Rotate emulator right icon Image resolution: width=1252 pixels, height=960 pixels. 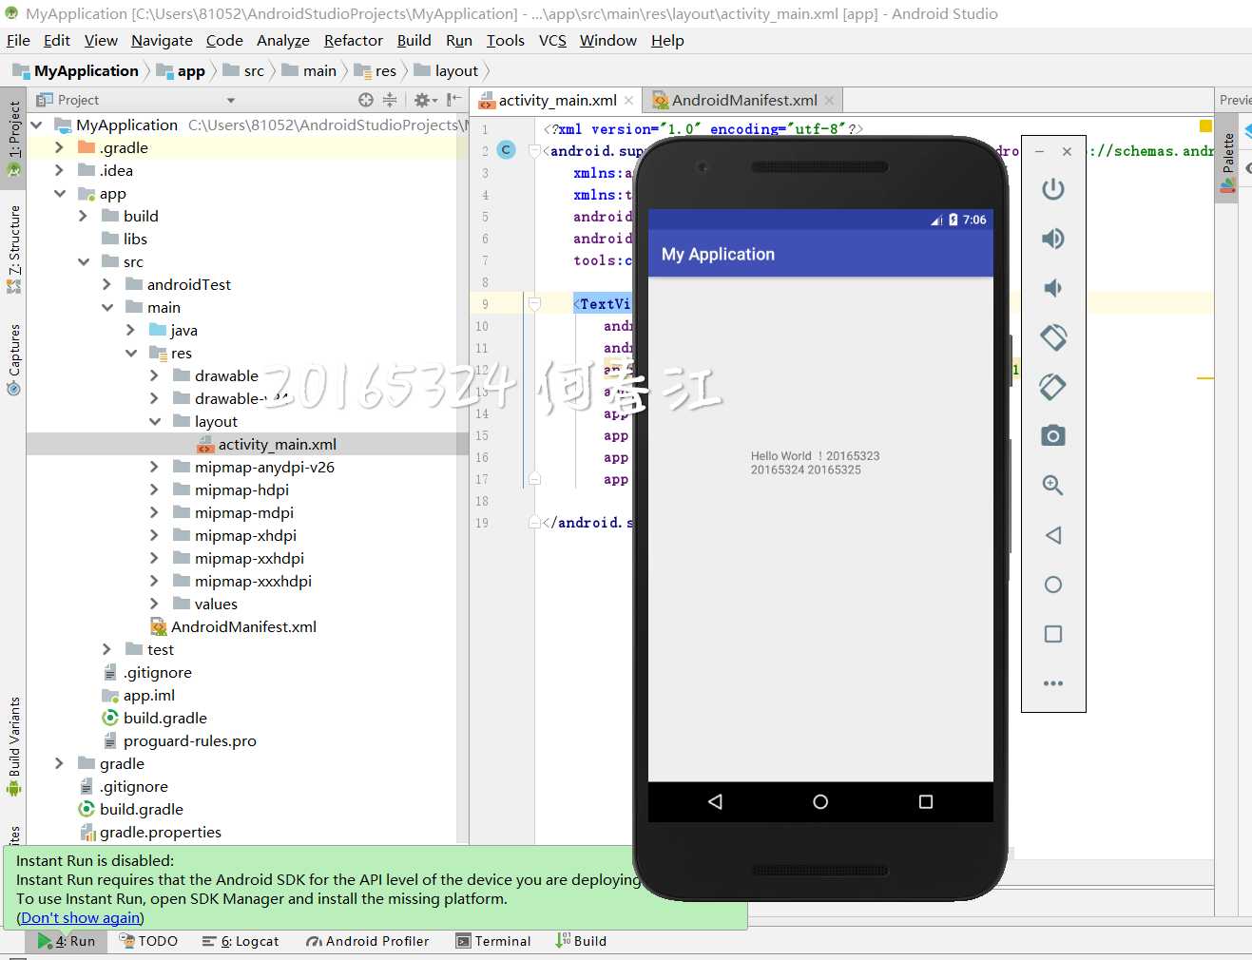tap(1052, 387)
